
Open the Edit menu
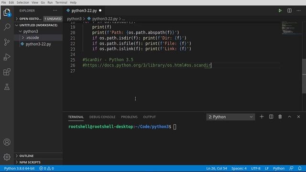point(11,2)
